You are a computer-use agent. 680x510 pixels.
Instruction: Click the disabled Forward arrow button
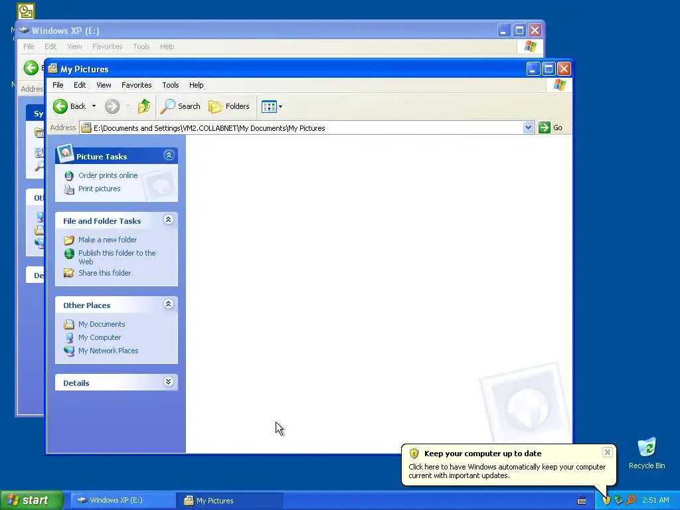pyautogui.click(x=112, y=106)
